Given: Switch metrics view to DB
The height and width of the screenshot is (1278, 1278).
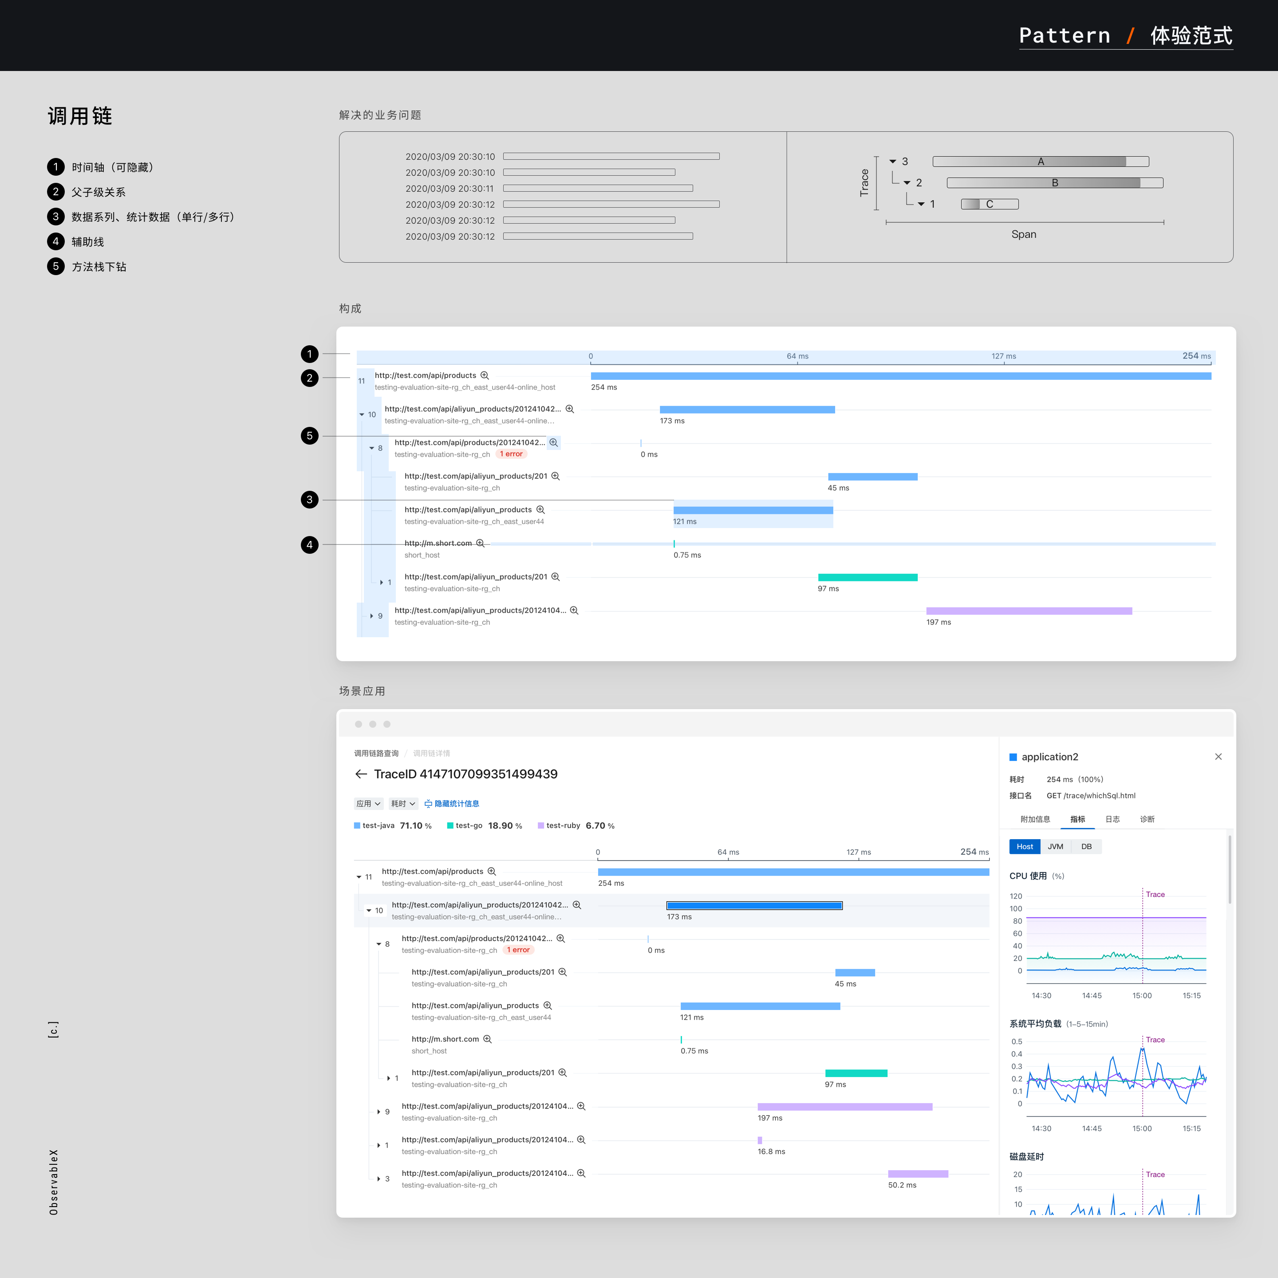Looking at the screenshot, I should tap(1086, 847).
